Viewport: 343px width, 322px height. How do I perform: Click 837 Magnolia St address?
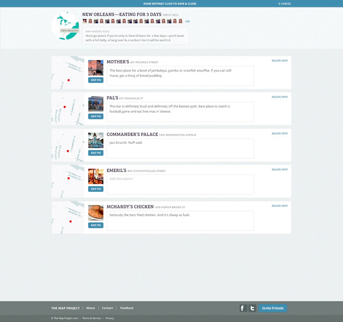(131, 98)
